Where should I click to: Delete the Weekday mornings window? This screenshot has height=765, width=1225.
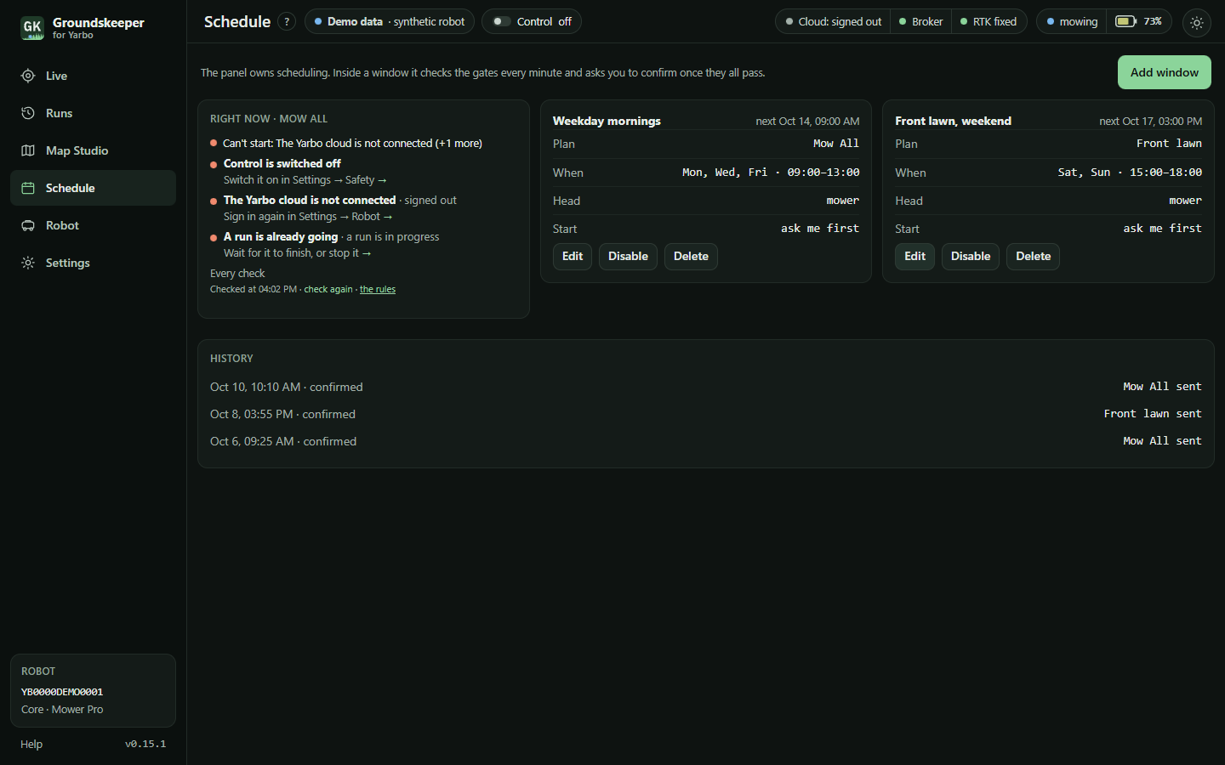click(x=691, y=257)
